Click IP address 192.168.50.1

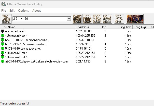[84, 31]
